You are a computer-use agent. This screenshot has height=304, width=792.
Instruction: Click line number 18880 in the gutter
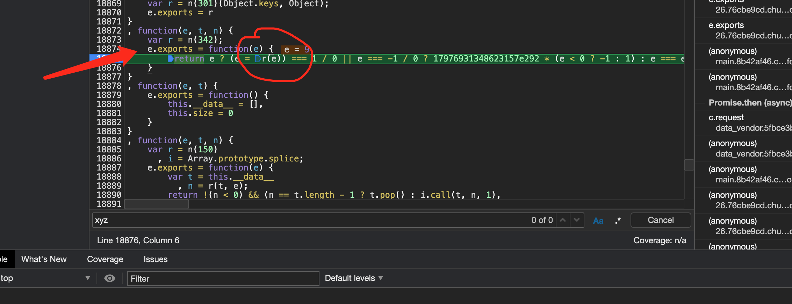(109, 104)
